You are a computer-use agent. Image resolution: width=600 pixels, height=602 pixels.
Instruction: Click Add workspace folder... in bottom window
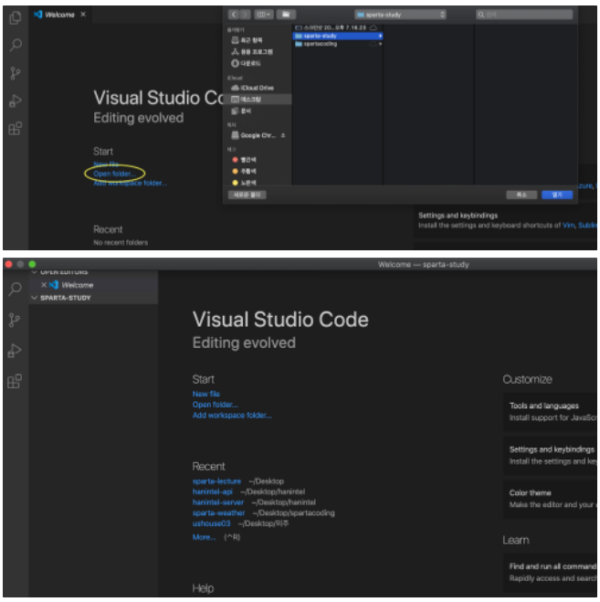(x=232, y=416)
